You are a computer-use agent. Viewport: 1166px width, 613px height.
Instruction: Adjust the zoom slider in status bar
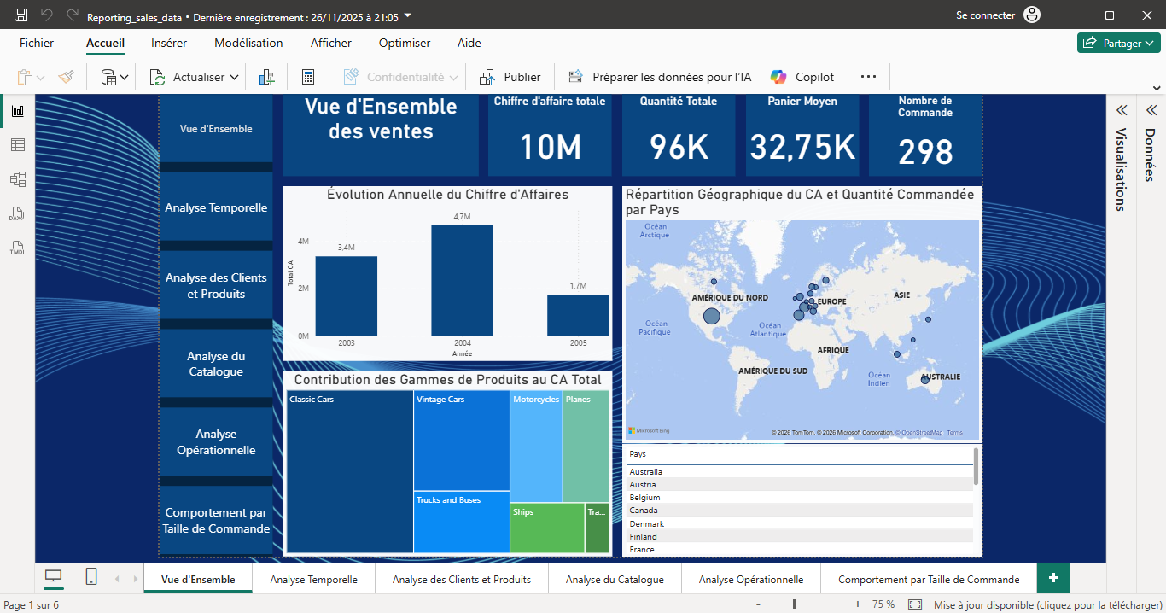(x=808, y=604)
